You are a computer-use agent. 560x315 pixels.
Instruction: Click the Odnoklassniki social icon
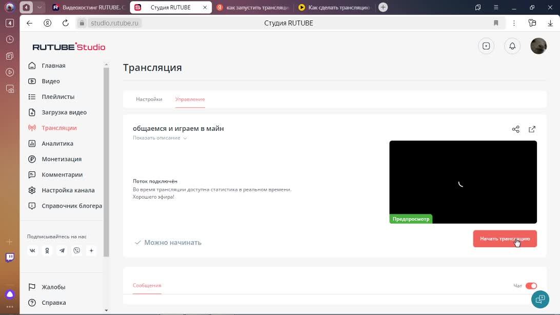point(47,251)
